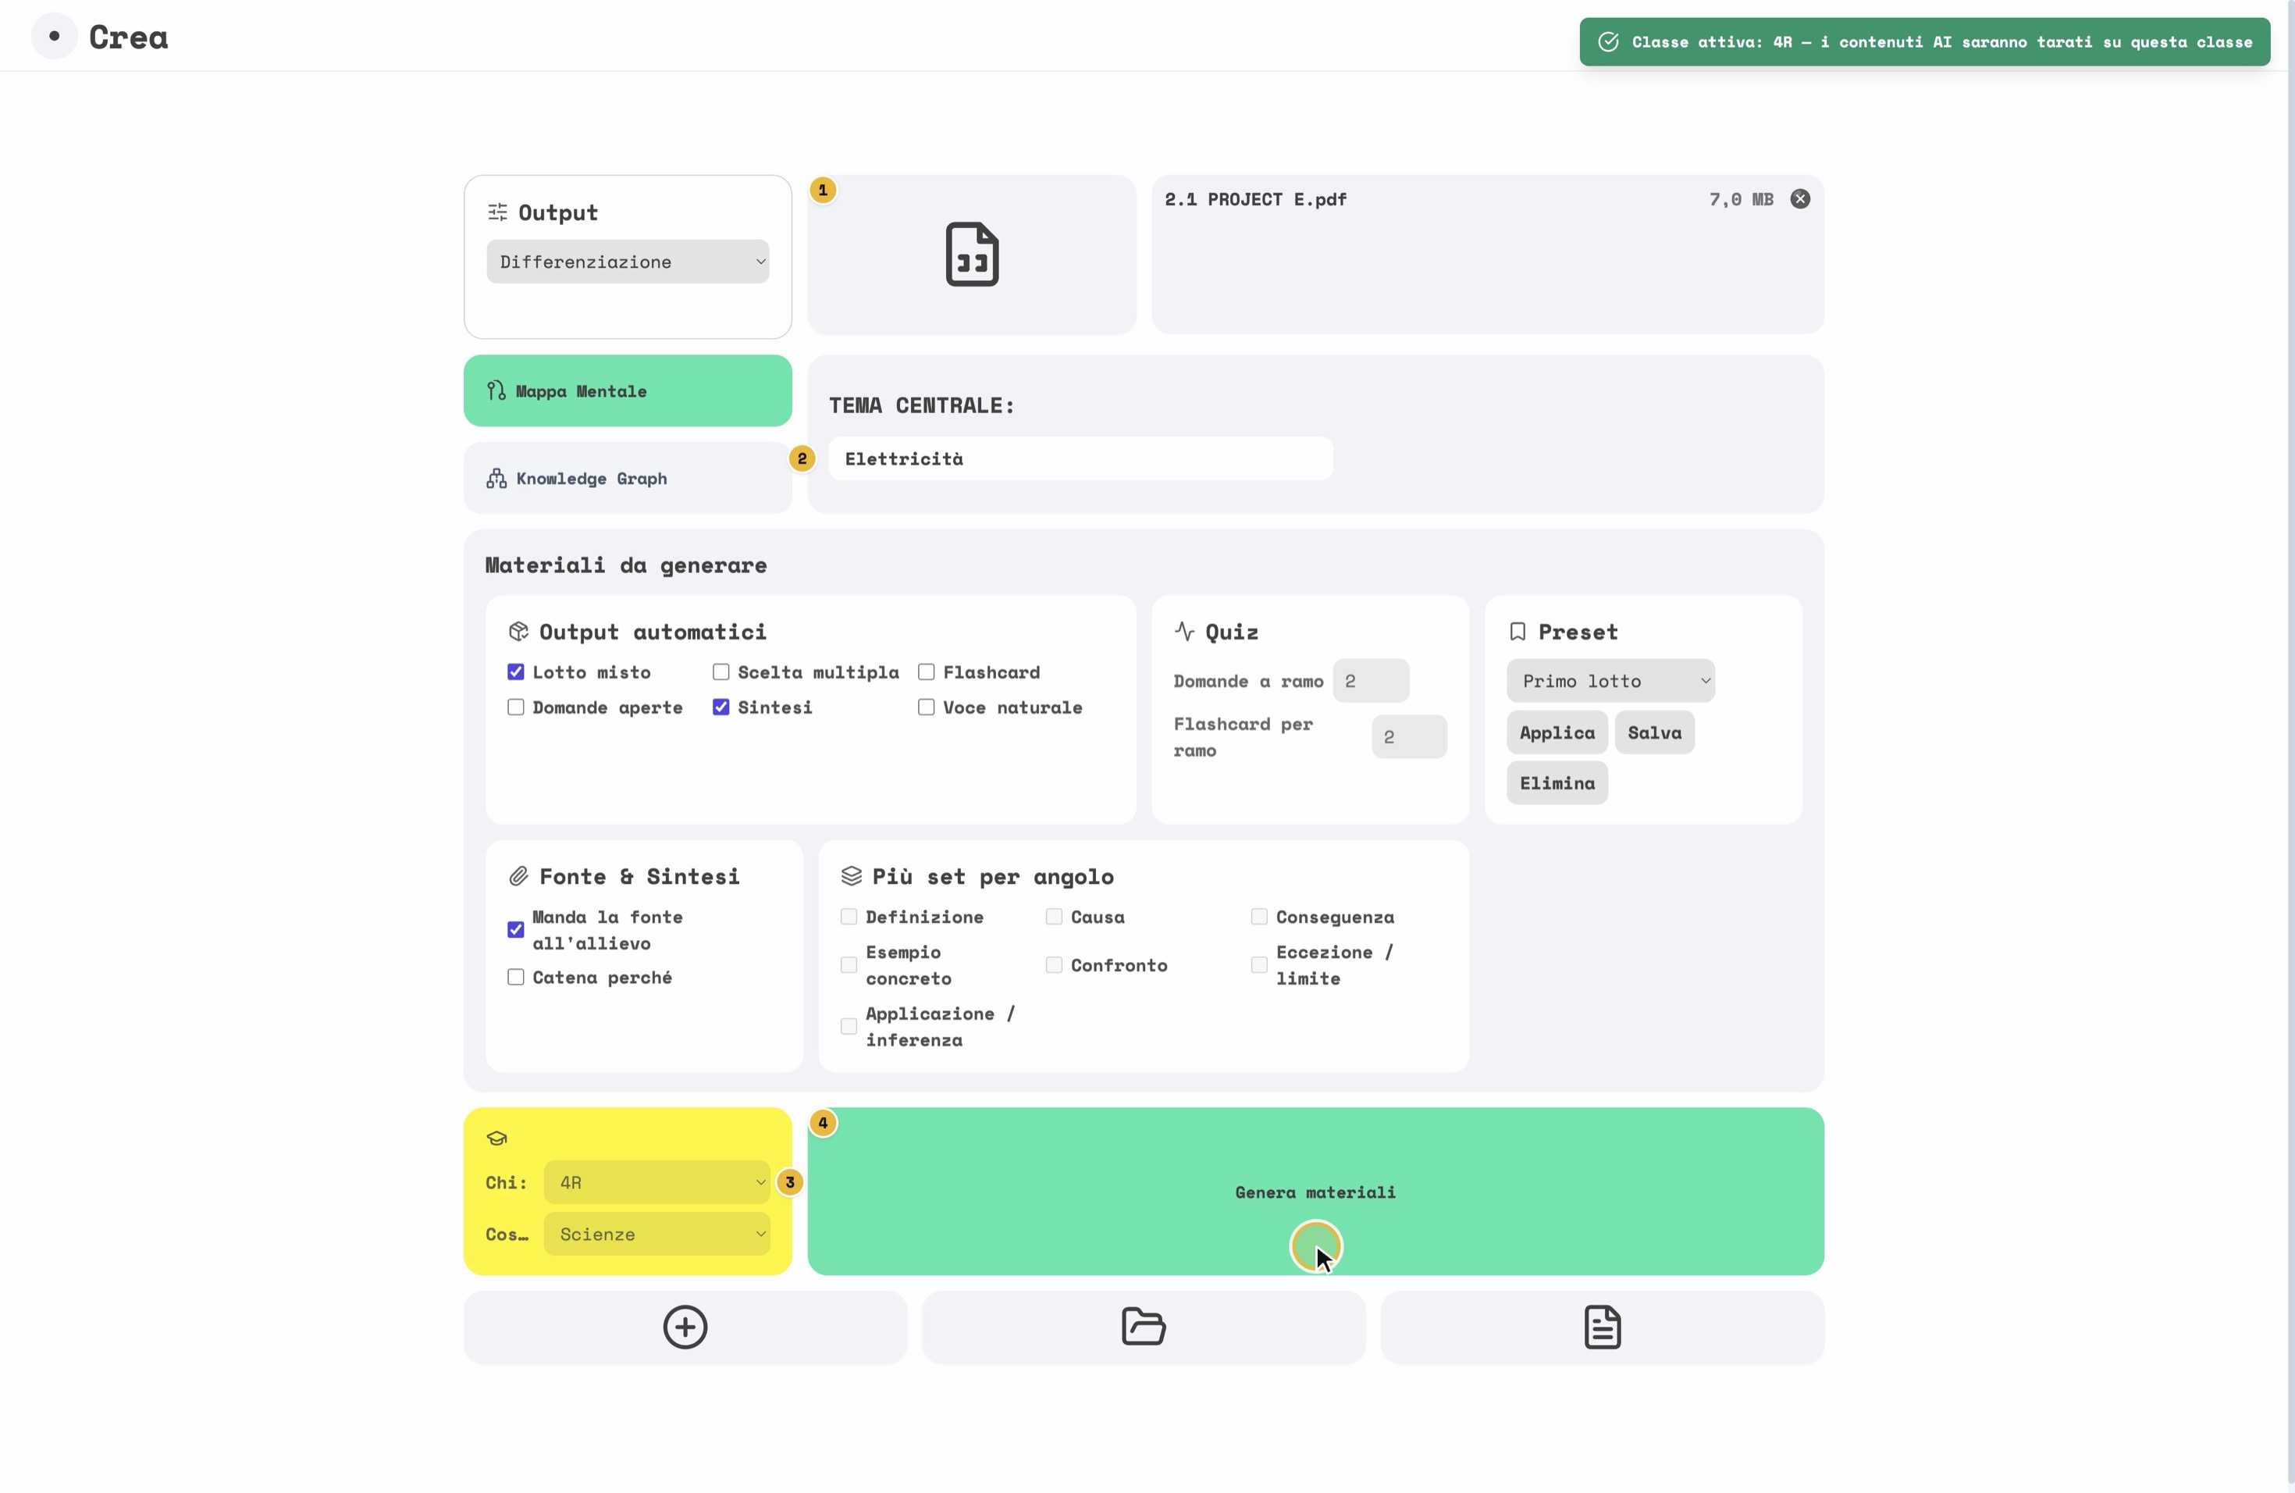Click Genera materiali button
Screen dimensions: 2295x1493
tap(1315, 1192)
